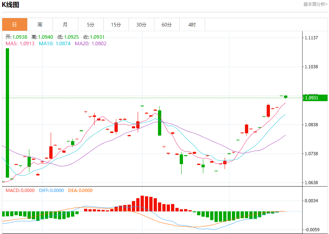Open the 4时 interval tab
This screenshot has width=329, height=234.
(192, 25)
